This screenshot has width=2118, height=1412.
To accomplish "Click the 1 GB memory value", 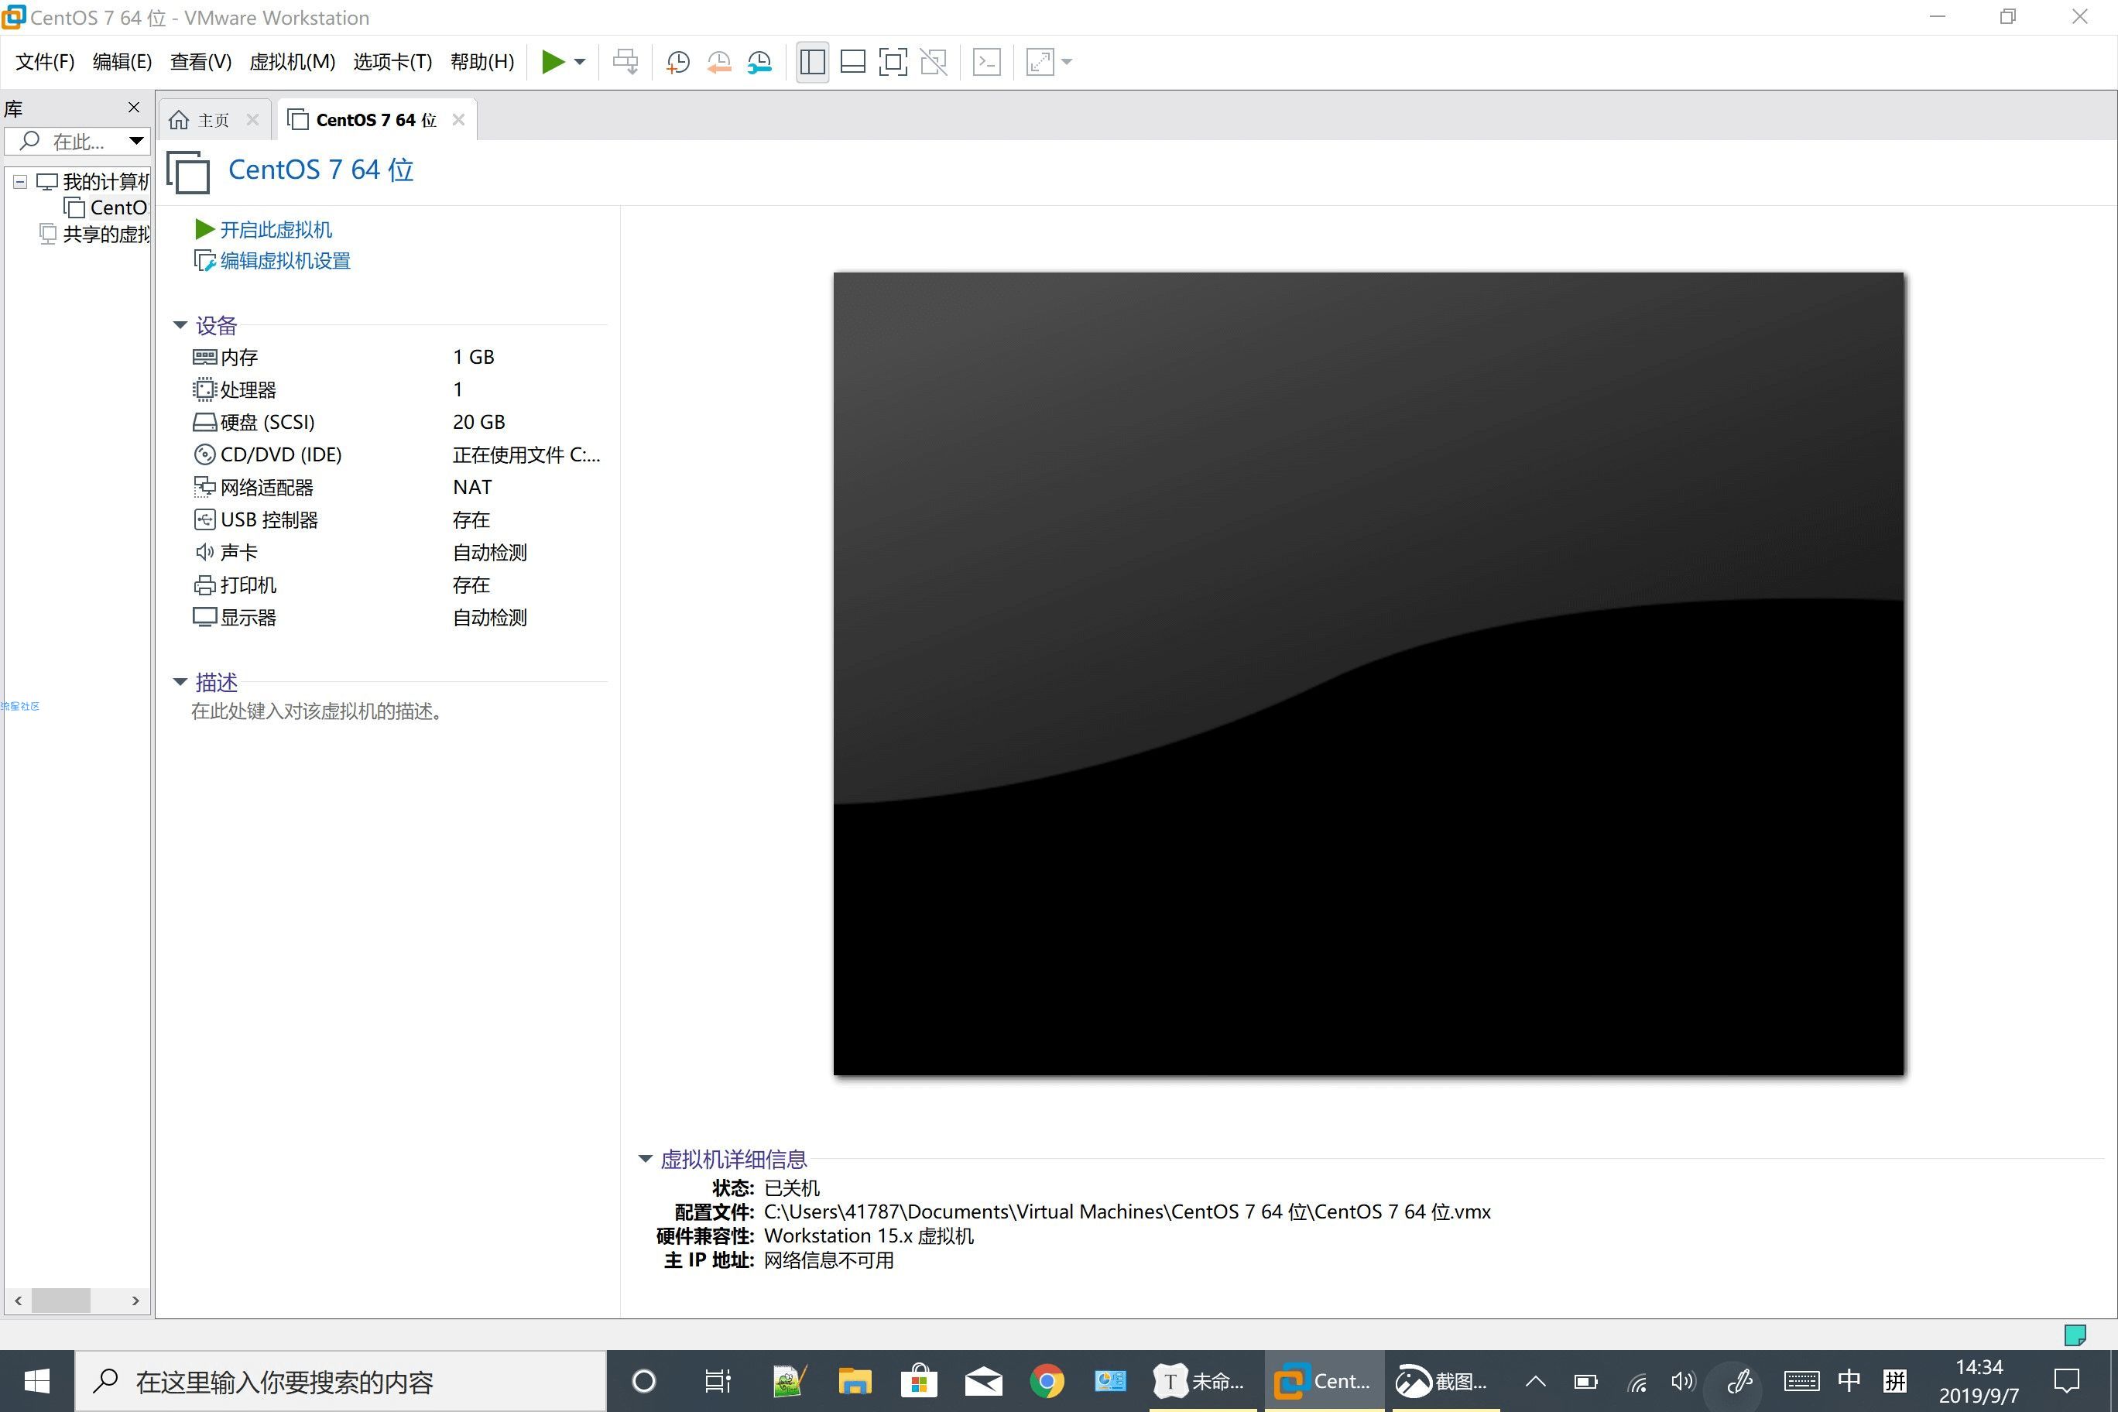I will click(474, 357).
